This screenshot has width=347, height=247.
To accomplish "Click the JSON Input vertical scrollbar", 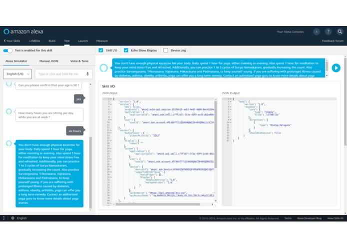I will (x=216, y=134).
